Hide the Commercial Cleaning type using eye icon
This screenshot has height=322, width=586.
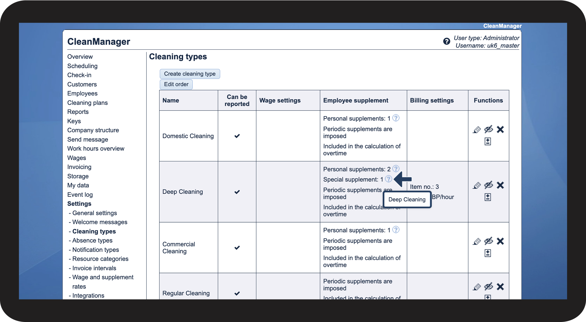[x=488, y=241]
